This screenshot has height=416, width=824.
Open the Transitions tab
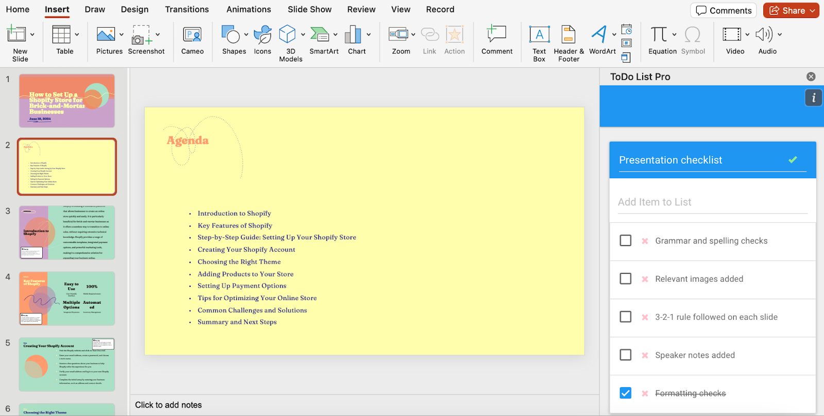click(x=187, y=9)
